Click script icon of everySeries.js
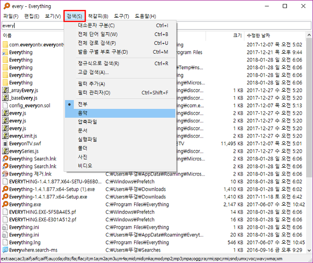The height and width of the screenshot is (263, 313). point(5,151)
